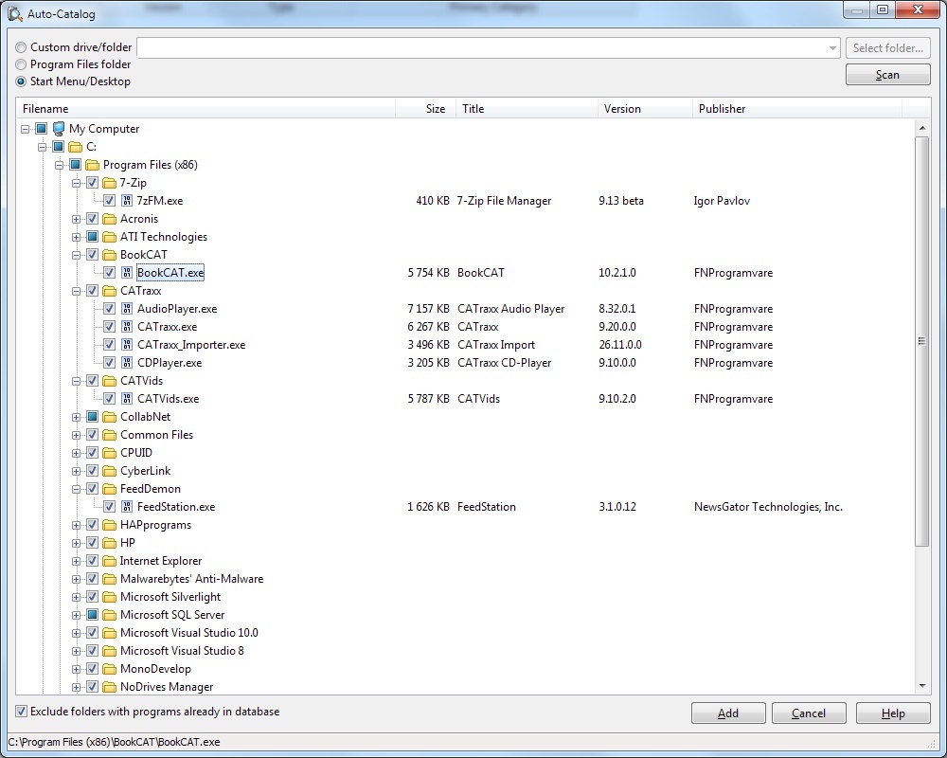Click the CATVids.exe file icon
Image resolution: width=947 pixels, height=758 pixels.
(127, 399)
